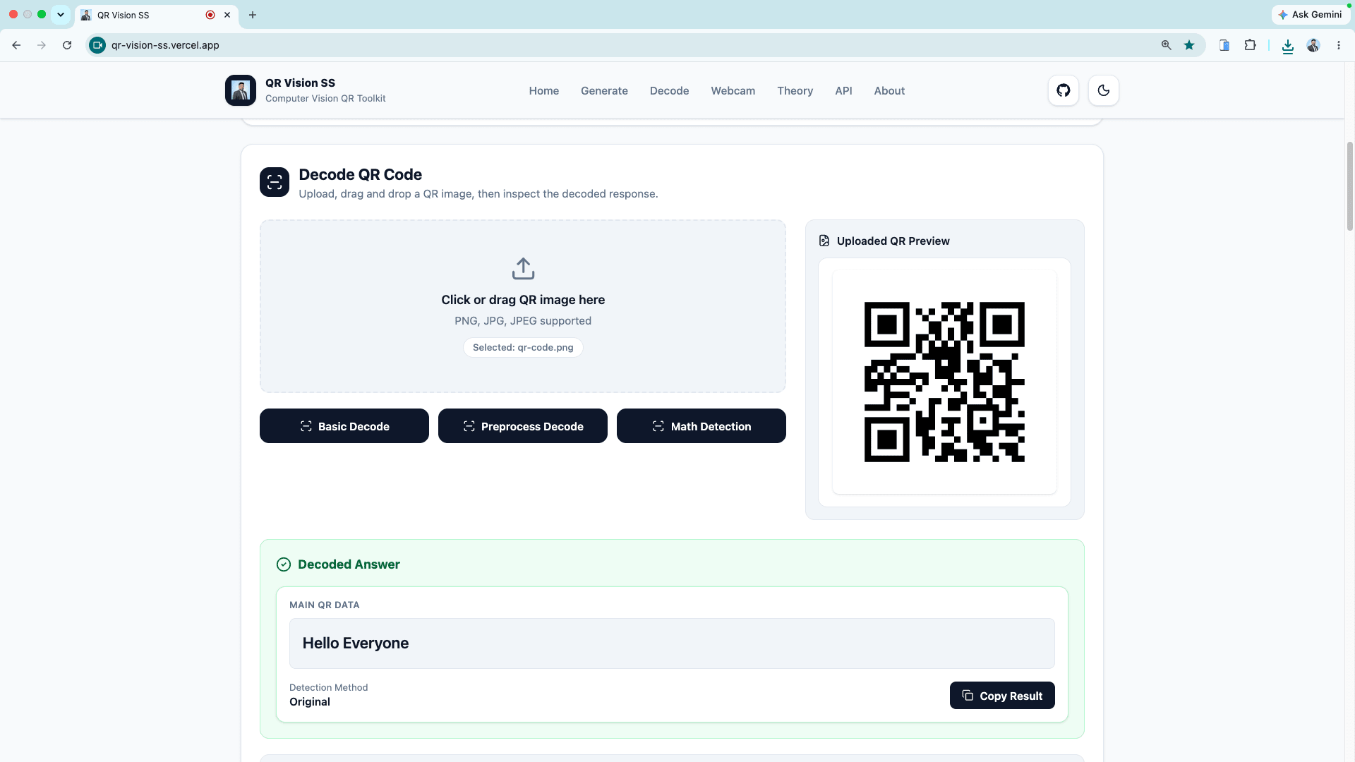Click the 'Hello Everyone' decoded text
This screenshot has width=1355, height=762.
pyautogui.click(x=356, y=643)
